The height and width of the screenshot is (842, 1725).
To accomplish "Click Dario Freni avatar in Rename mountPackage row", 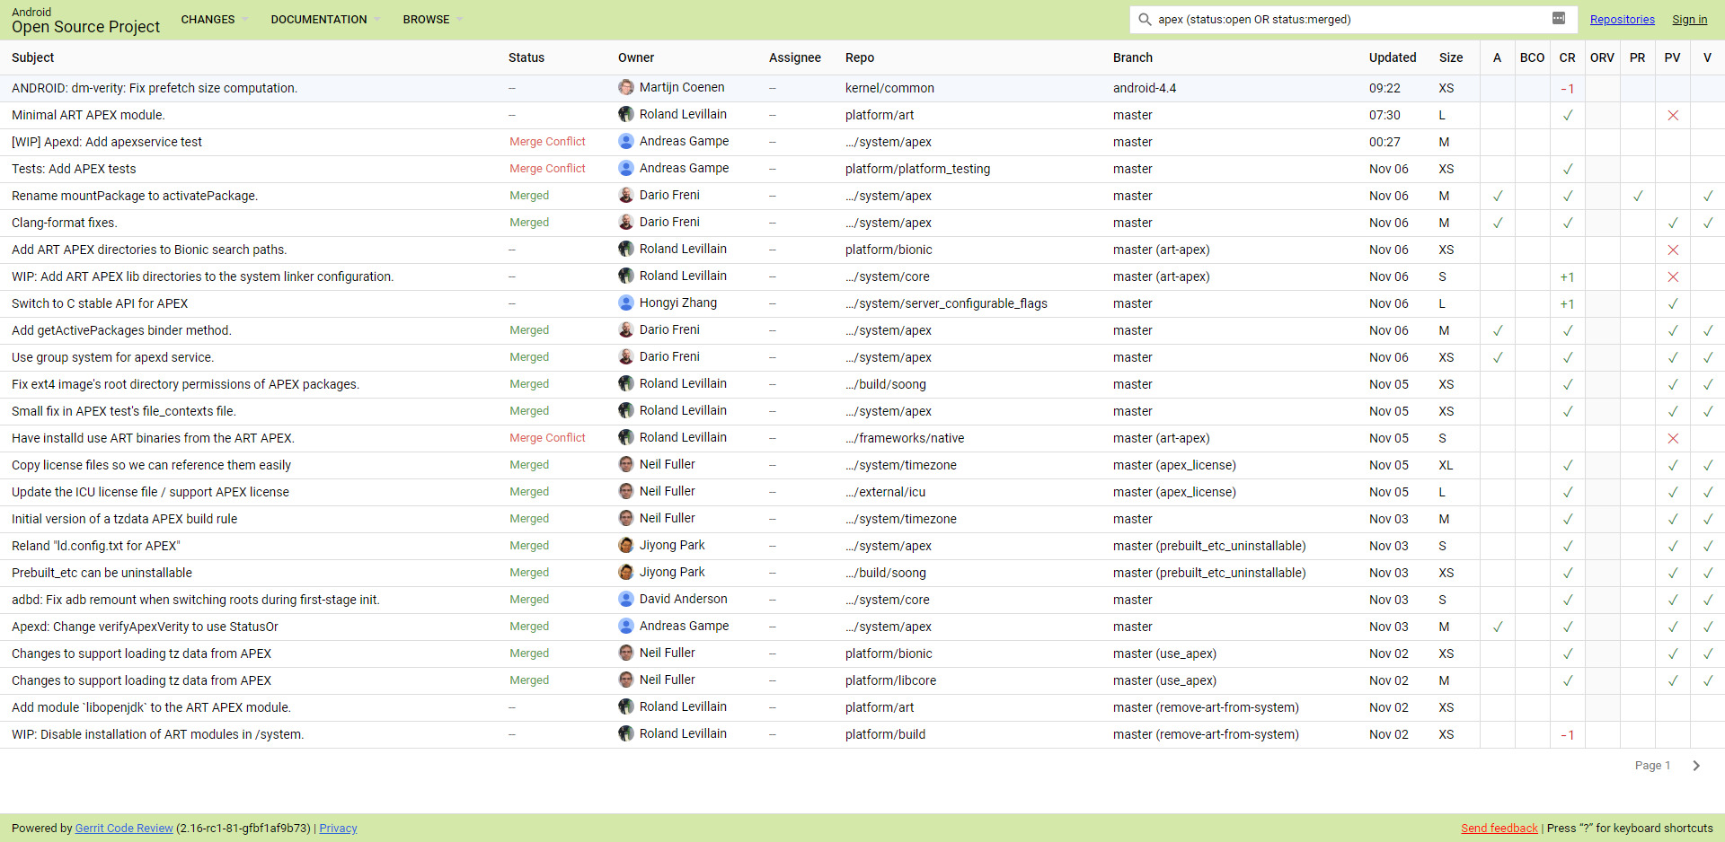I will point(626,195).
